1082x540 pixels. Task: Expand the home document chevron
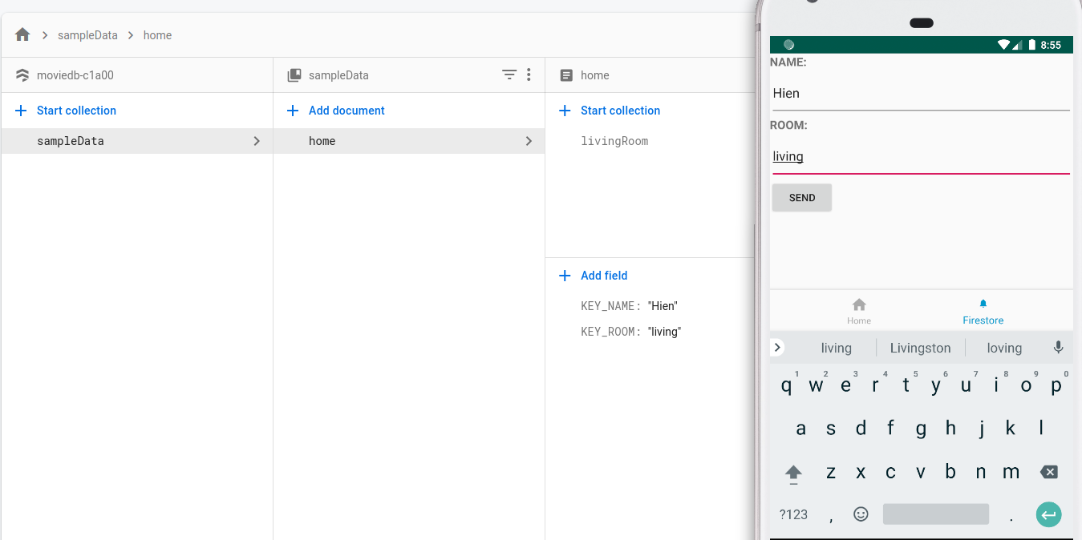pos(529,141)
